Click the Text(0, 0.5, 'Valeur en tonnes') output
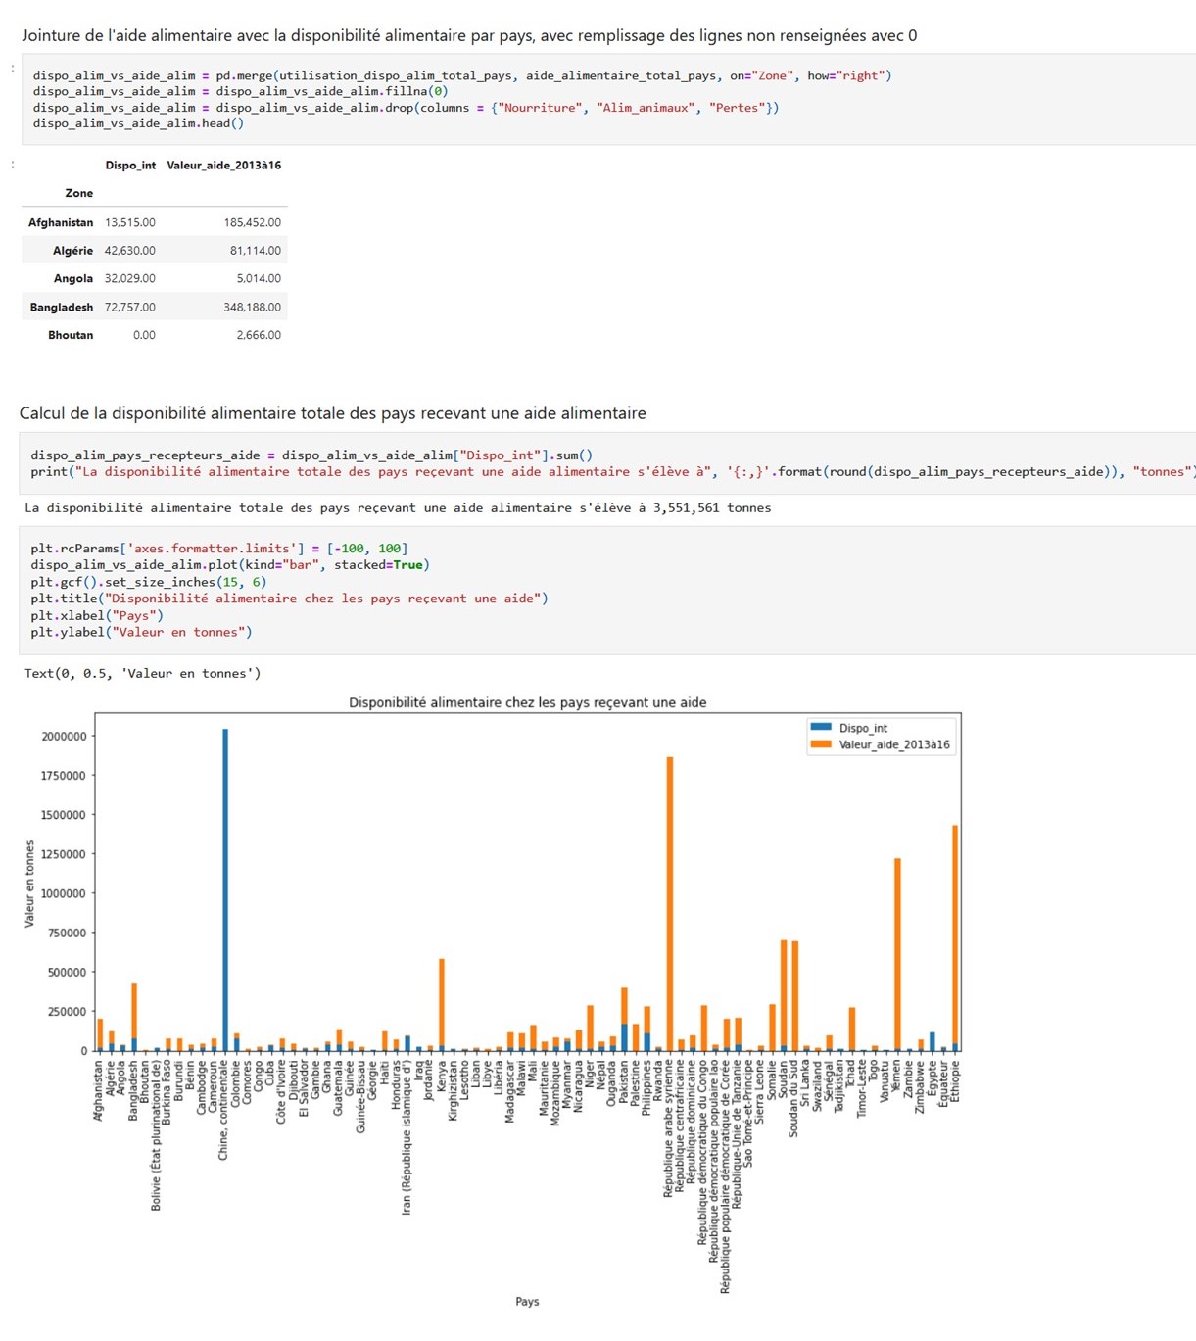 click(142, 674)
